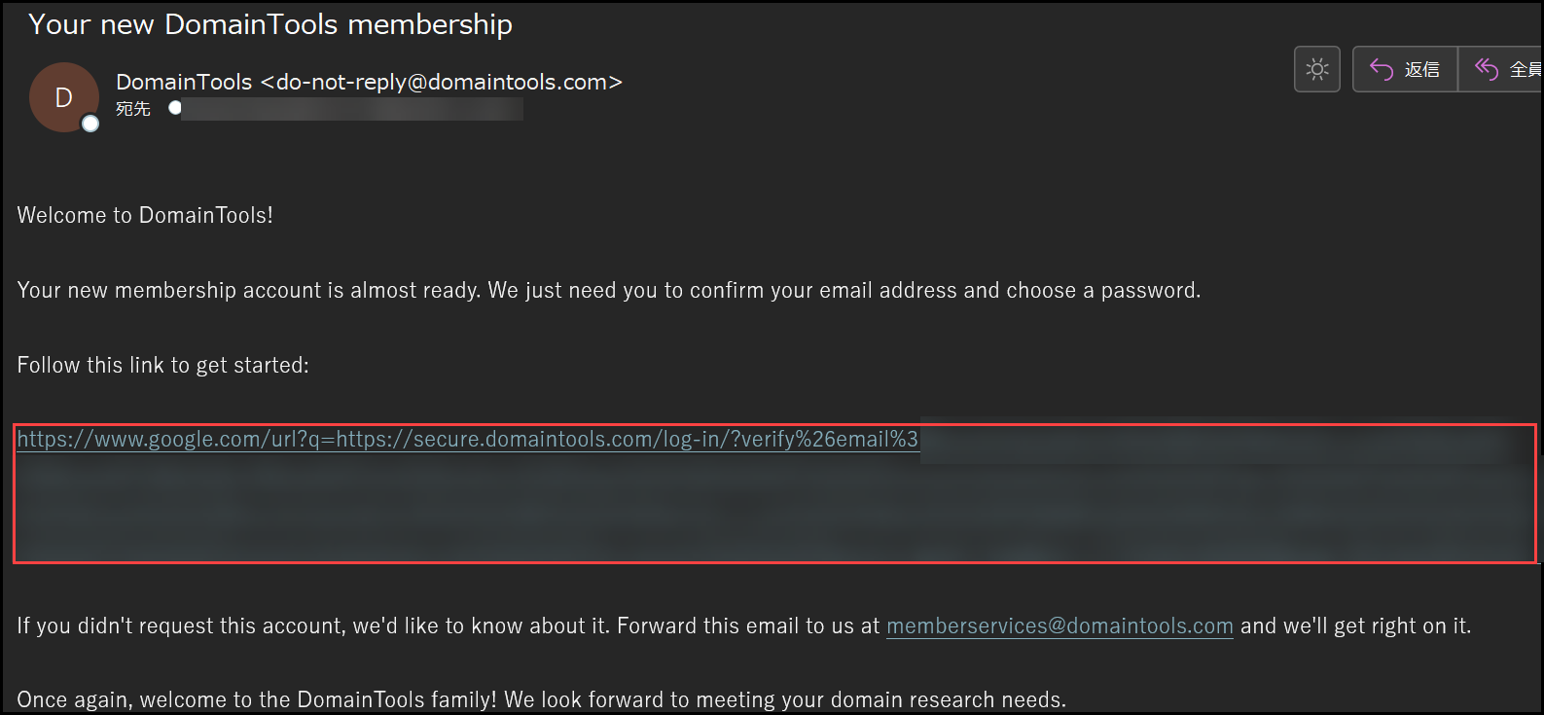Screen dimensions: 1544x715
Task: Click the purple double reply-all arrow icon
Action: [x=1486, y=69]
